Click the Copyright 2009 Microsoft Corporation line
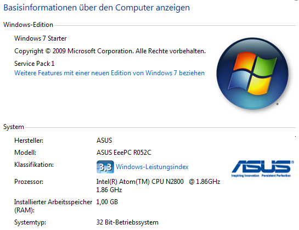299x230 pixels. [x=110, y=51]
